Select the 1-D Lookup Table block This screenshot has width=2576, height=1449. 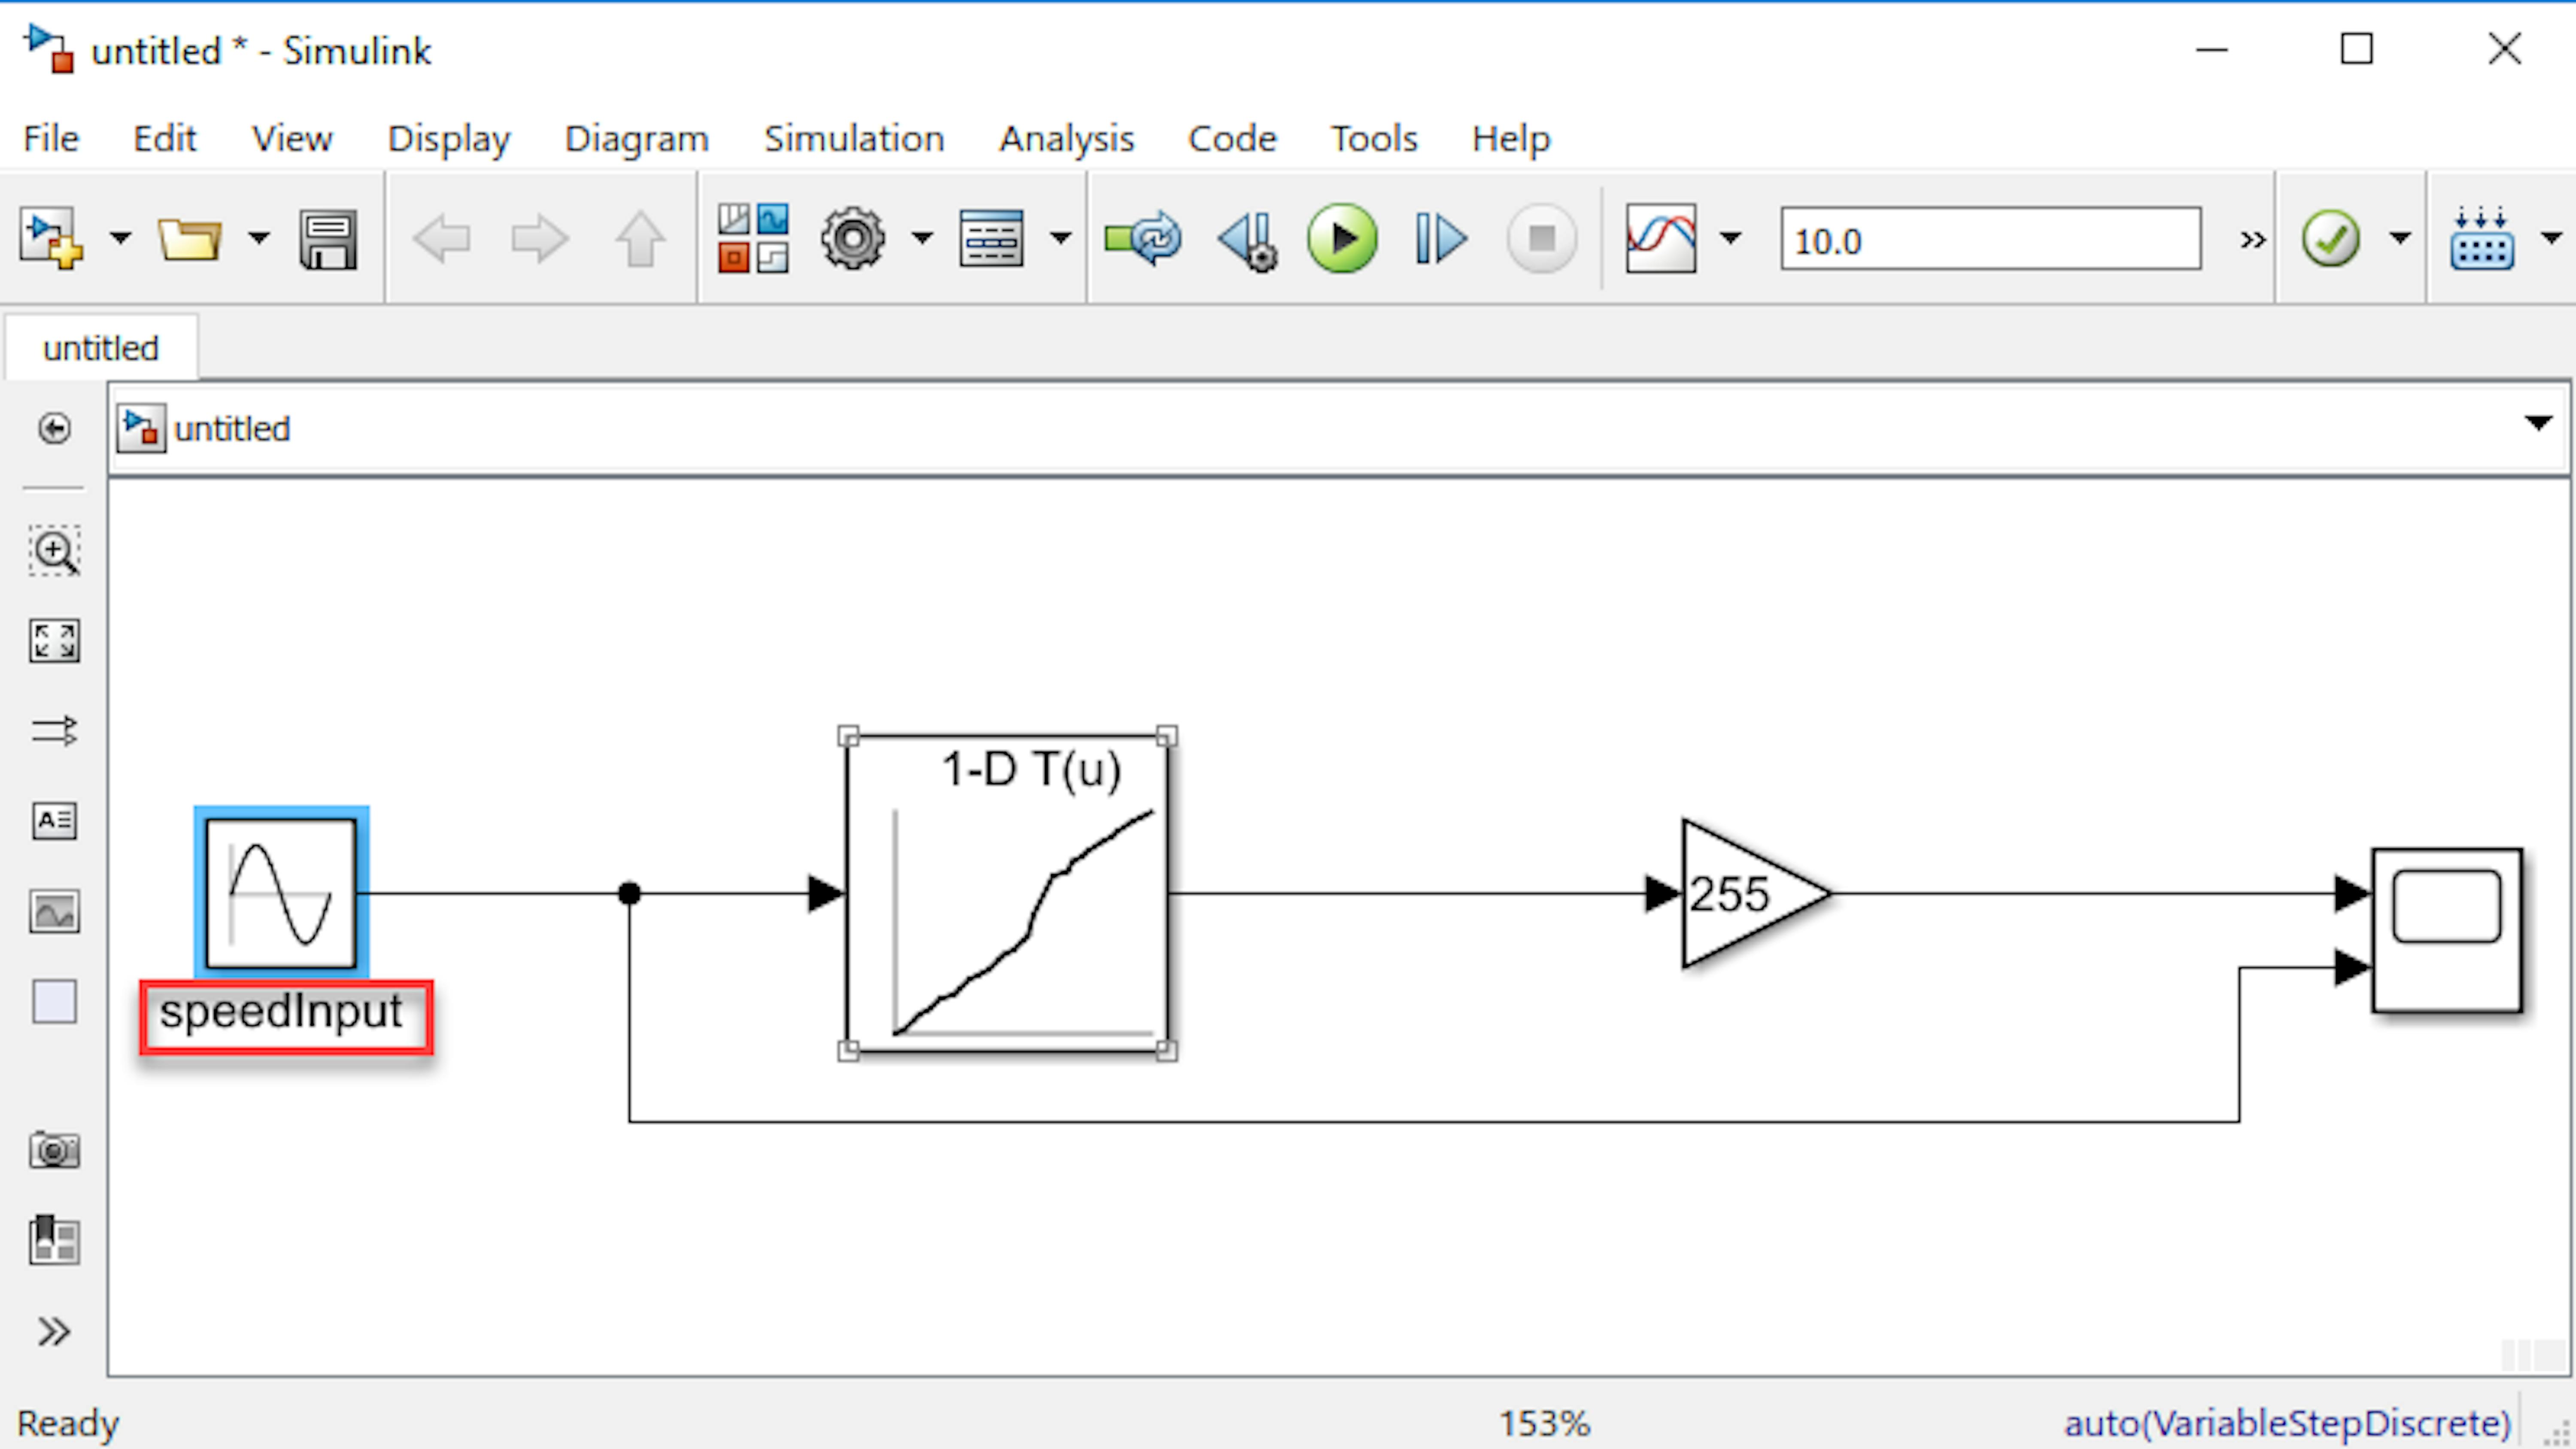(x=1007, y=893)
